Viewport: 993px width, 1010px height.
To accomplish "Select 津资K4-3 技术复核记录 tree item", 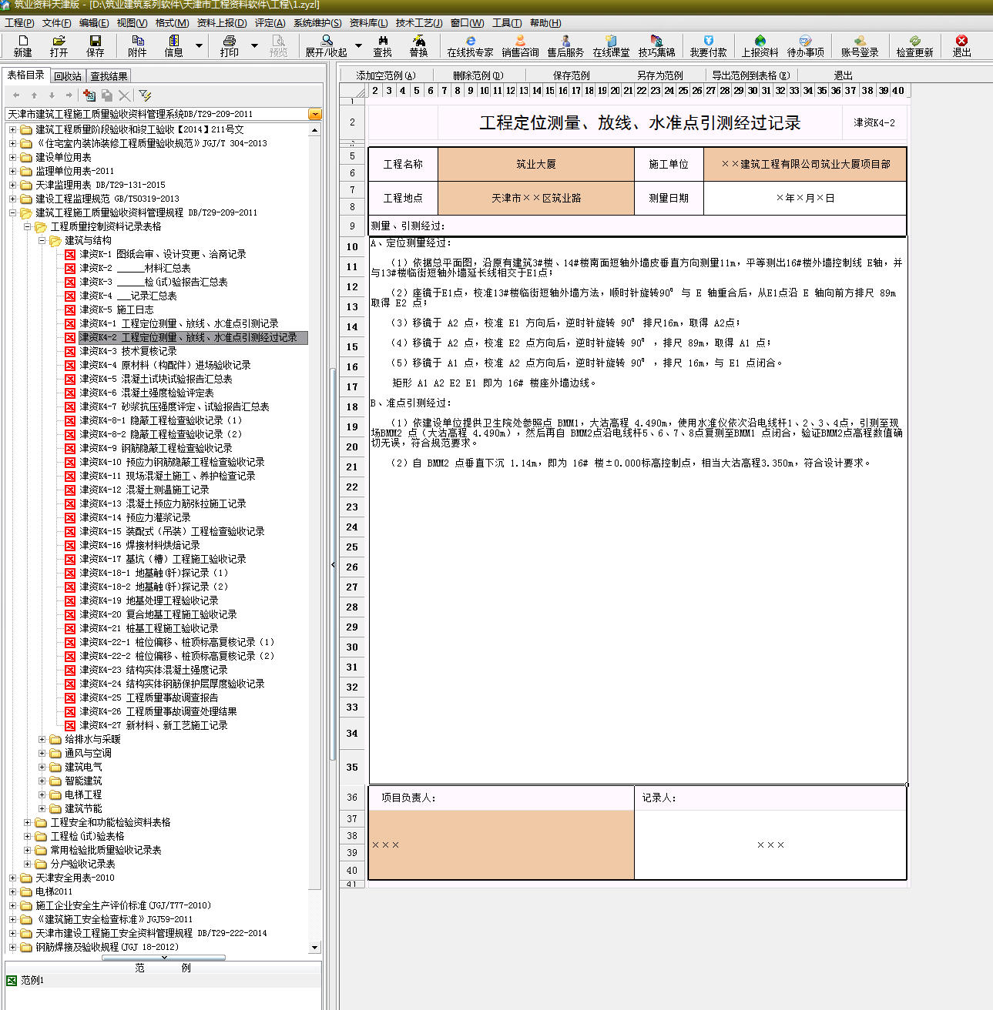I will tap(128, 351).
